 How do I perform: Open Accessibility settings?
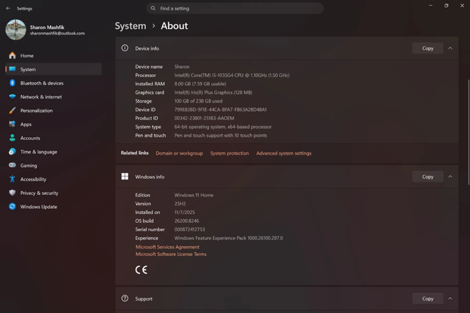point(54,179)
